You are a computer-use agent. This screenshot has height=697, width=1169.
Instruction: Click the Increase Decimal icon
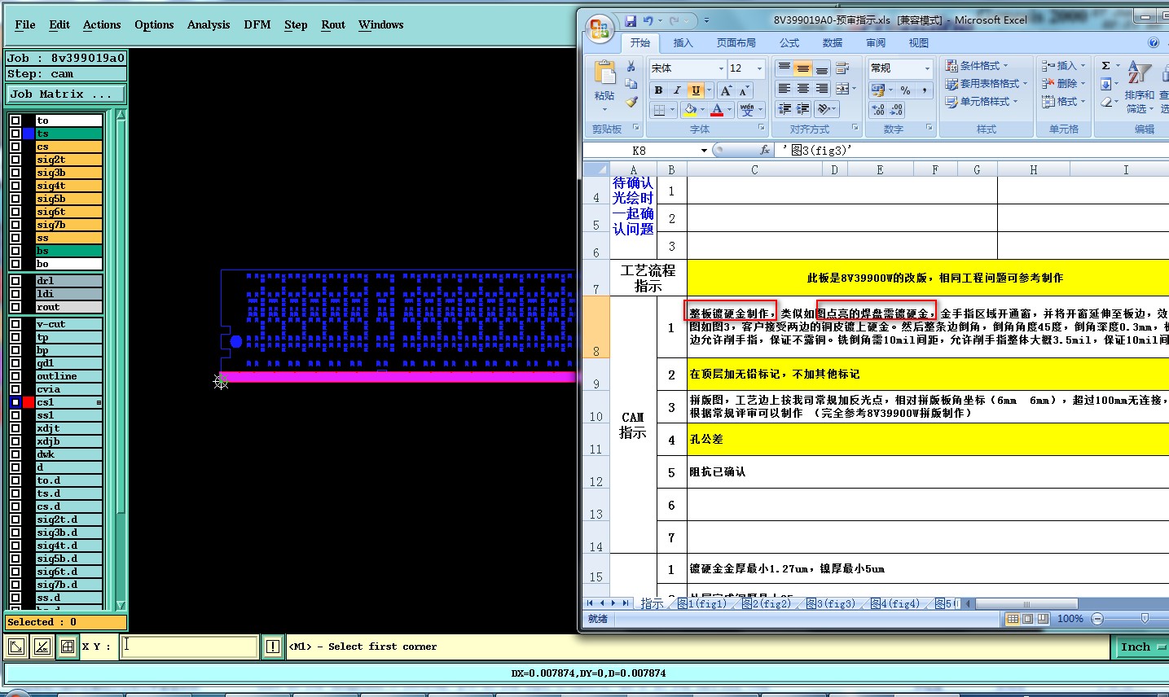point(878,110)
